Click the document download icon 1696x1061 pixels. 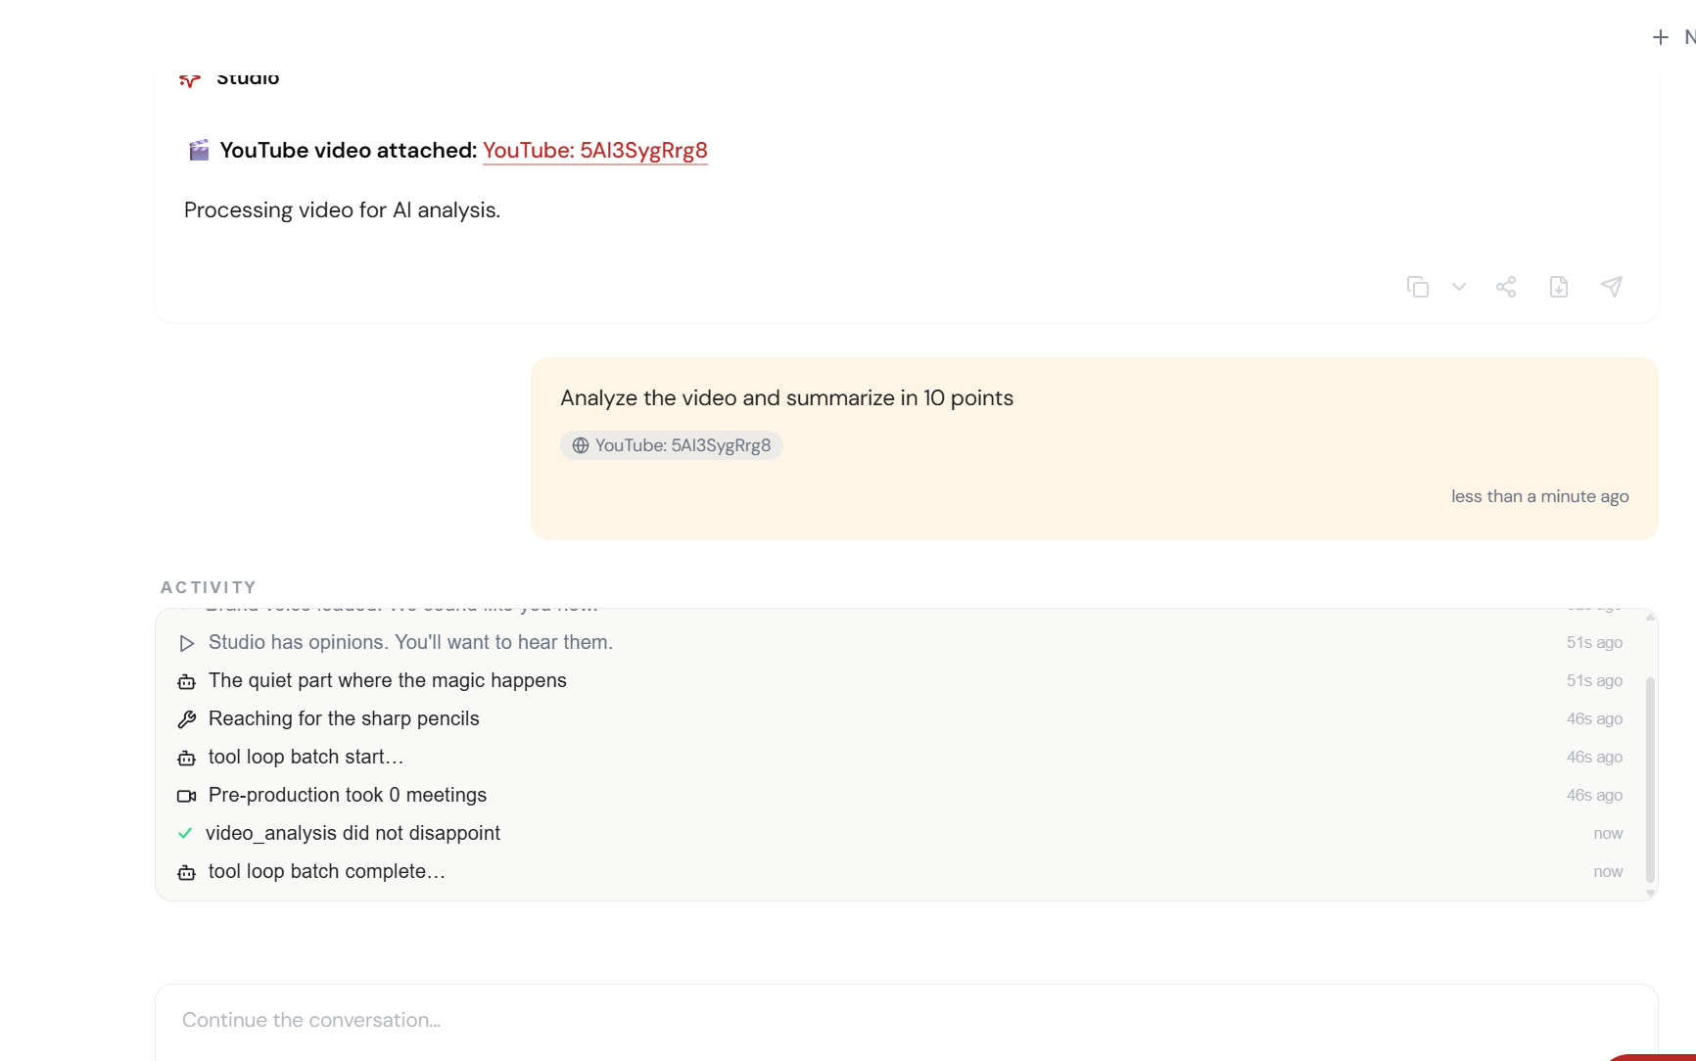tap(1559, 286)
